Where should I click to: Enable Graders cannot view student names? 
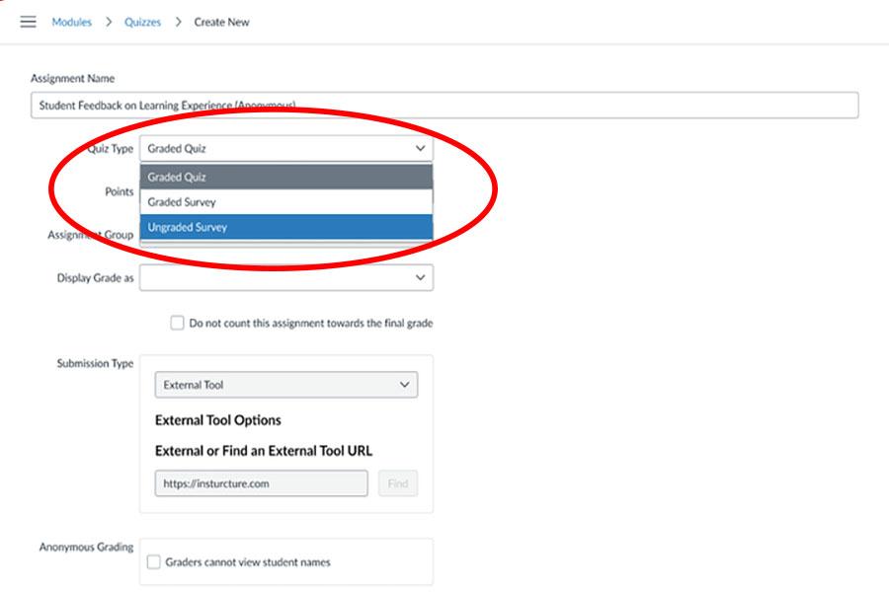(x=153, y=562)
